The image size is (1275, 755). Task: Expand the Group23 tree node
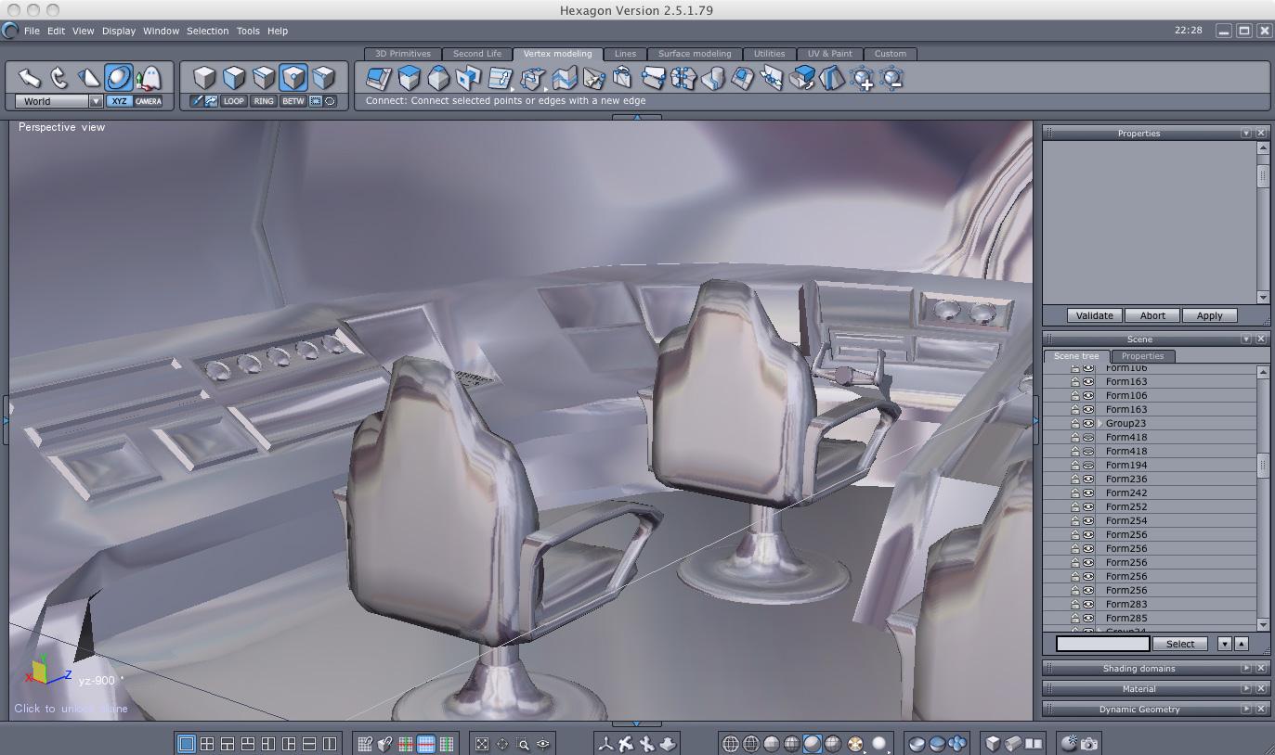coord(1100,423)
